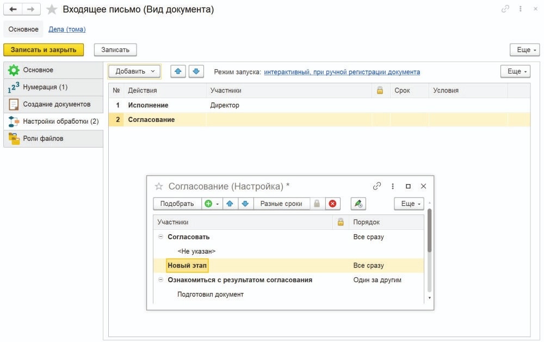Click lock column header in participants table
Viewport: 544px width, 342px height.
coord(341,222)
